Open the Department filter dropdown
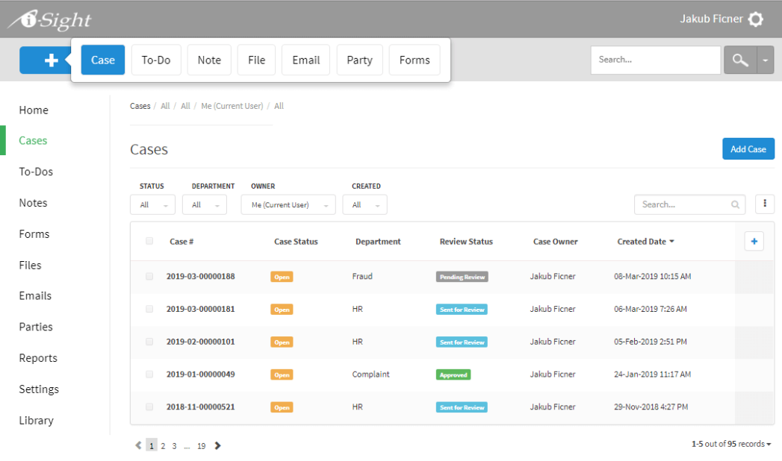Screen dimensions: 782x461 [205, 204]
